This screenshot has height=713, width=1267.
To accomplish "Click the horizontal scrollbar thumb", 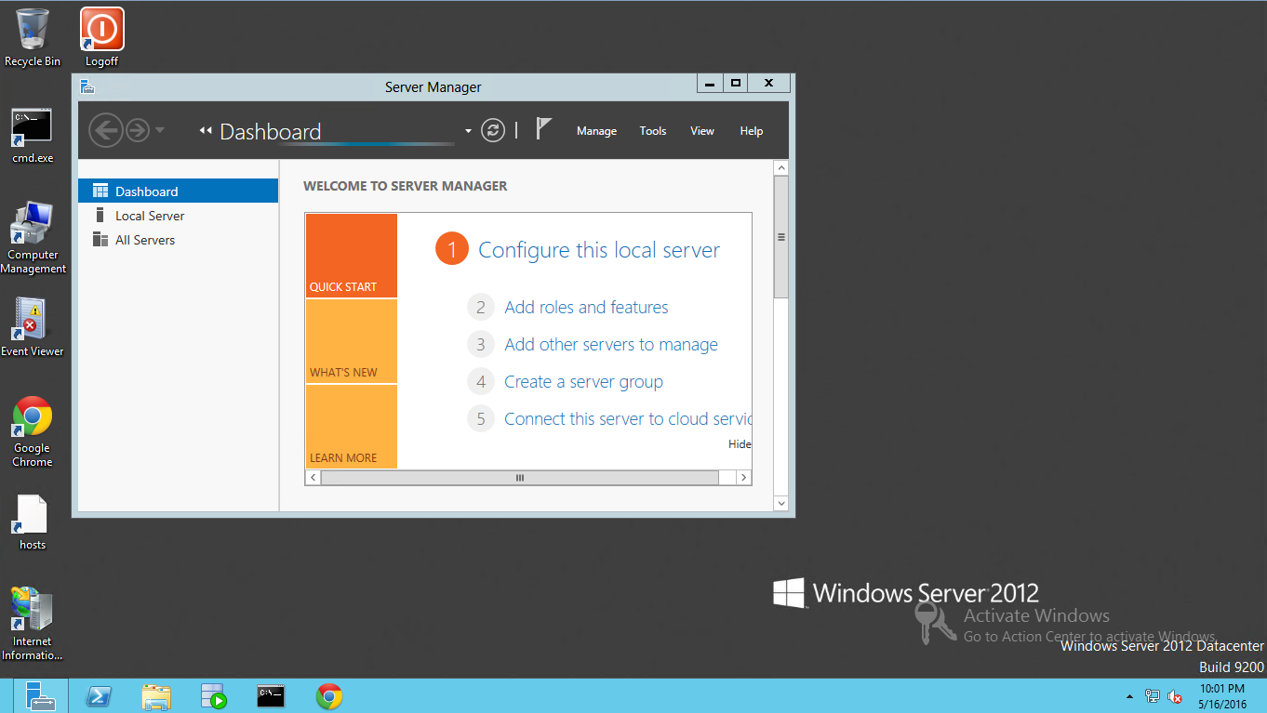I will click(x=520, y=478).
